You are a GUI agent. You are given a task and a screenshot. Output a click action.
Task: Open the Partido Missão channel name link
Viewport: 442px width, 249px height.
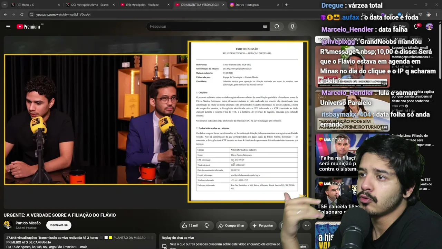28,223
